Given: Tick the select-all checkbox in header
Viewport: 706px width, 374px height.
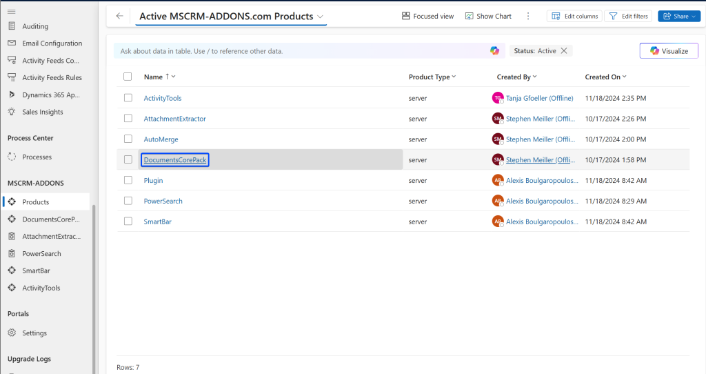Looking at the screenshot, I should (x=128, y=77).
